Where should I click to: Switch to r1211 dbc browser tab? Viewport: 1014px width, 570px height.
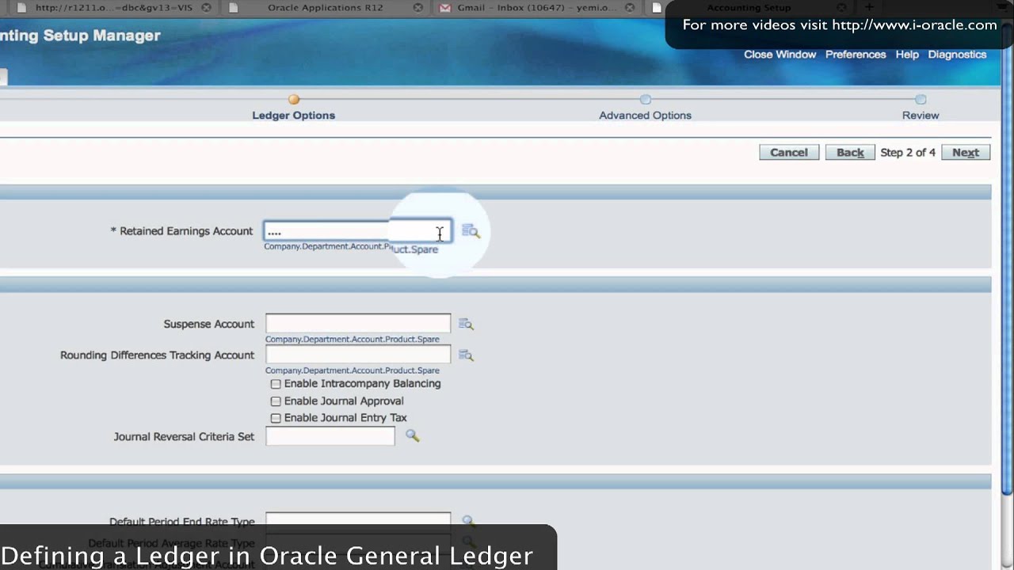coord(115,8)
